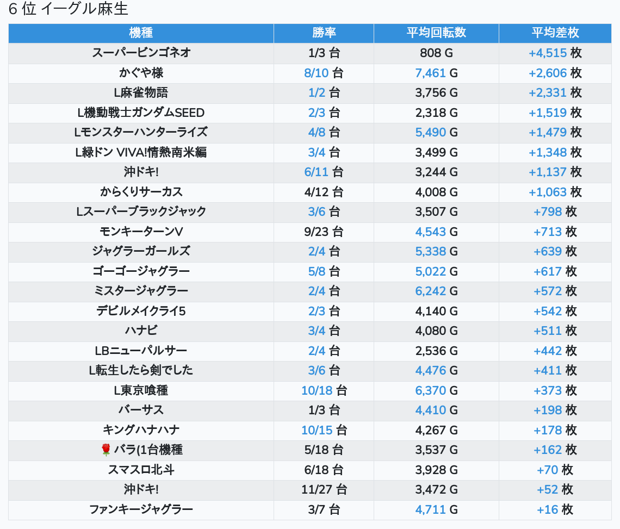Click the rose emoji beside バラ(1台機種
620x529 pixels.
(106, 450)
